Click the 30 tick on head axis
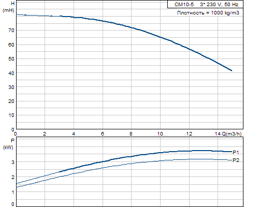Screen dimensions: 259x207 click(11, 87)
